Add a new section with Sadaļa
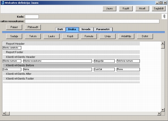The height and width of the screenshot is (121, 168). coord(14,36)
